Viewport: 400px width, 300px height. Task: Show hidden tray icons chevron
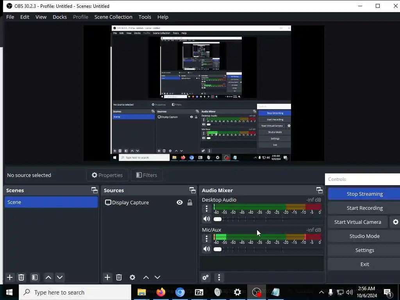pos(321,292)
